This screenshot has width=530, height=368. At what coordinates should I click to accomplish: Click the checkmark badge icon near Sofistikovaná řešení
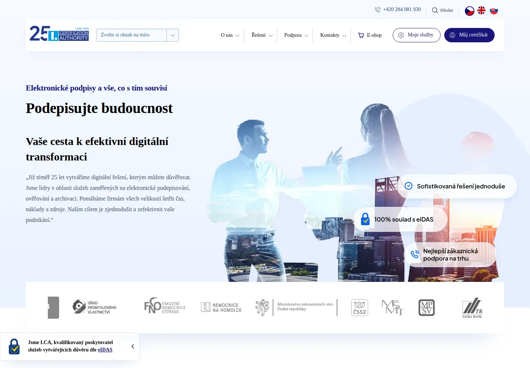tap(409, 186)
